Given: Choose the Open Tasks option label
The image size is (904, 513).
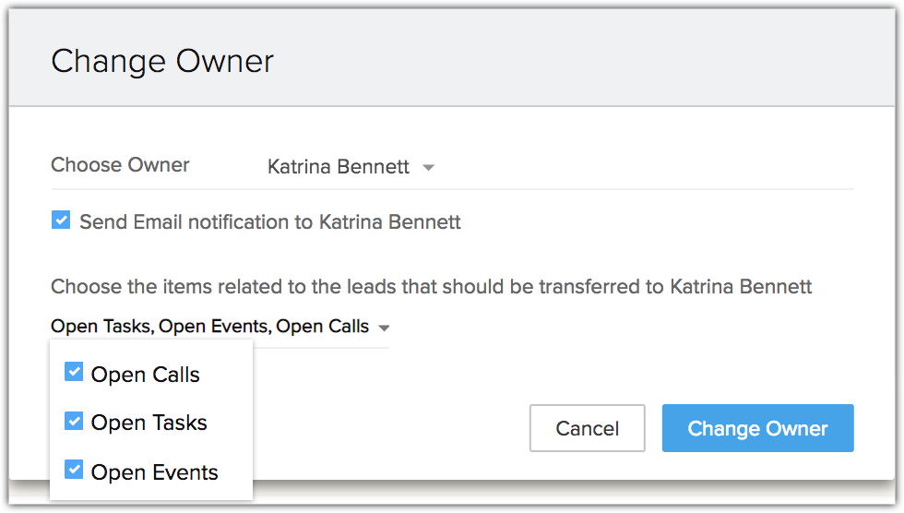Looking at the screenshot, I should pos(149,423).
